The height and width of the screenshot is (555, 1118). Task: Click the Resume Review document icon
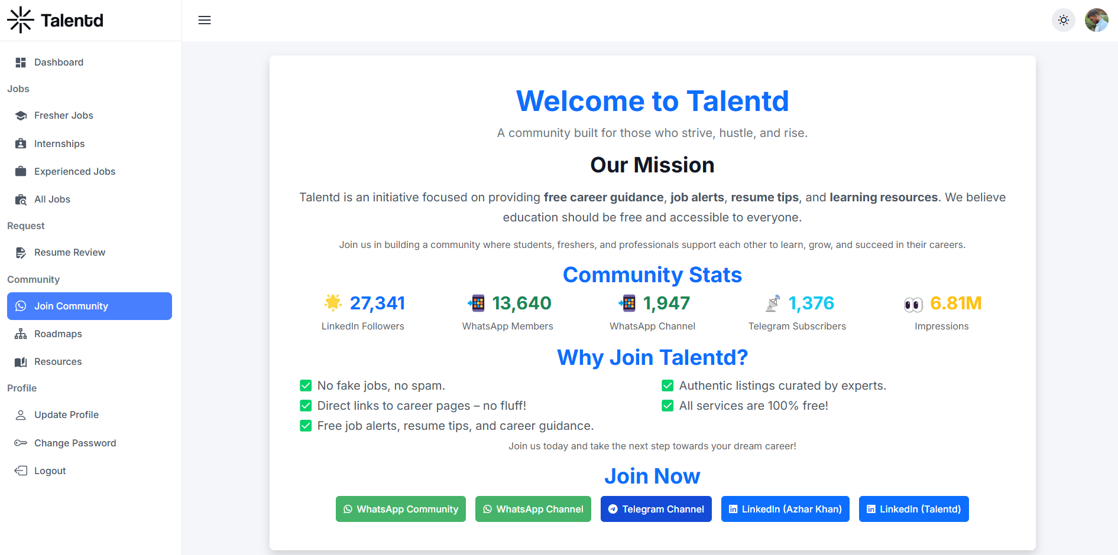pos(21,253)
